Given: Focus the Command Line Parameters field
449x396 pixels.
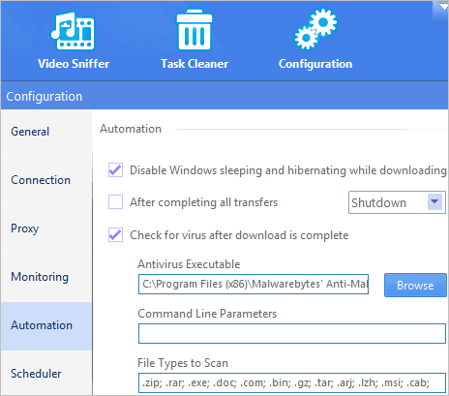Looking at the screenshot, I should (292, 334).
